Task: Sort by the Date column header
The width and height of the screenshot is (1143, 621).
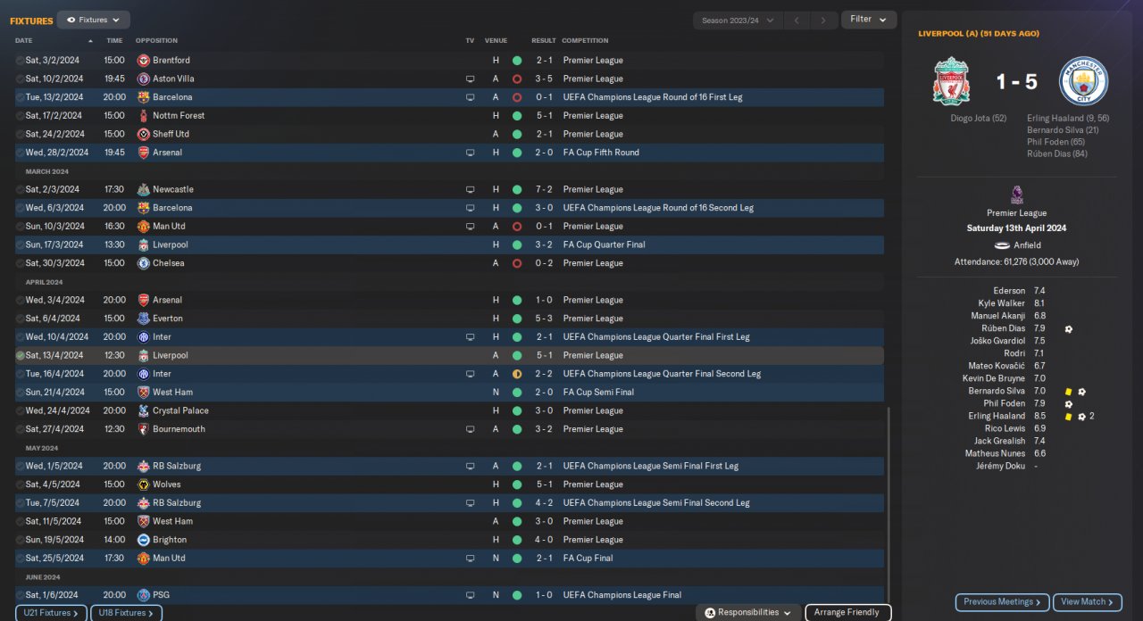Action: click(24, 40)
